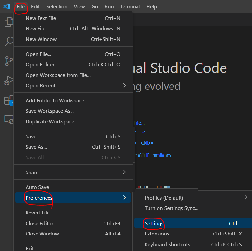Open the Run and Debug view icon

point(8,80)
